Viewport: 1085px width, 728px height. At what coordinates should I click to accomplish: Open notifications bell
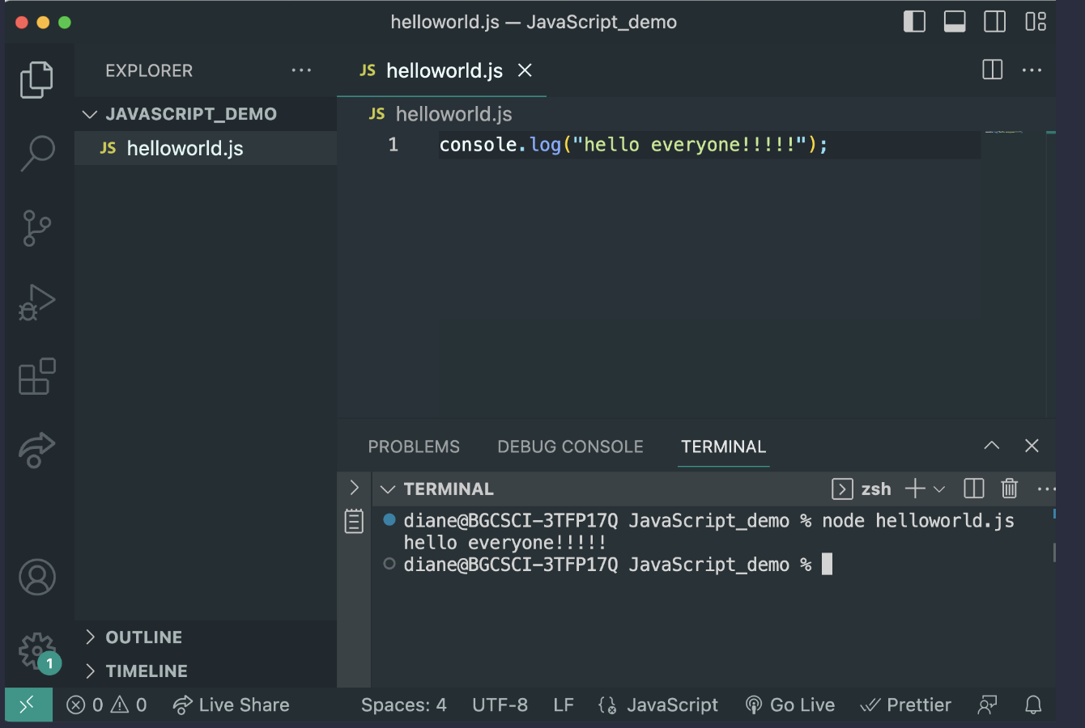click(x=1033, y=705)
